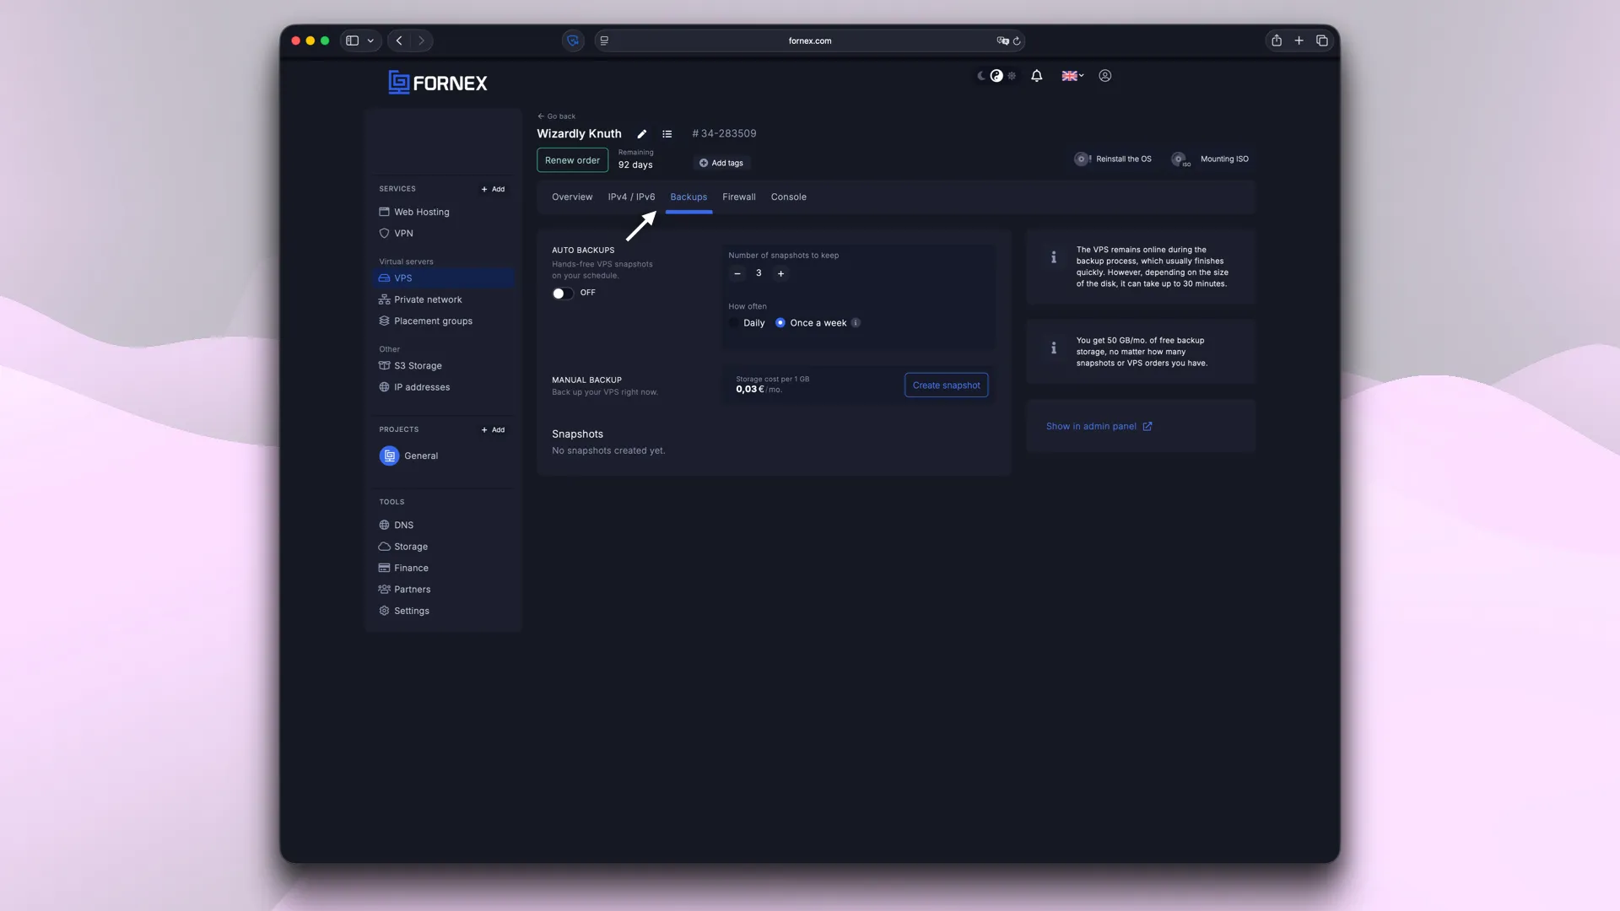This screenshot has height=911, width=1620.
Task: Increase snapshots to keep with plus stepper
Action: pyautogui.click(x=780, y=273)
